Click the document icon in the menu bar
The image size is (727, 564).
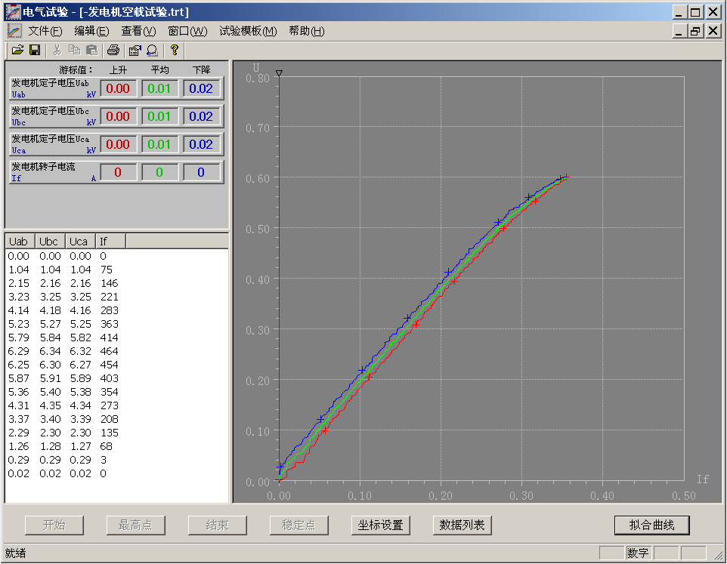[14, 31]
